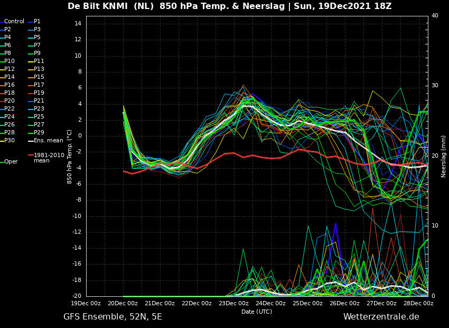Click the 20Dec 00z date tick label
Image resolution: width=449 pixels, height=328 pixels.
pos(123,303)
